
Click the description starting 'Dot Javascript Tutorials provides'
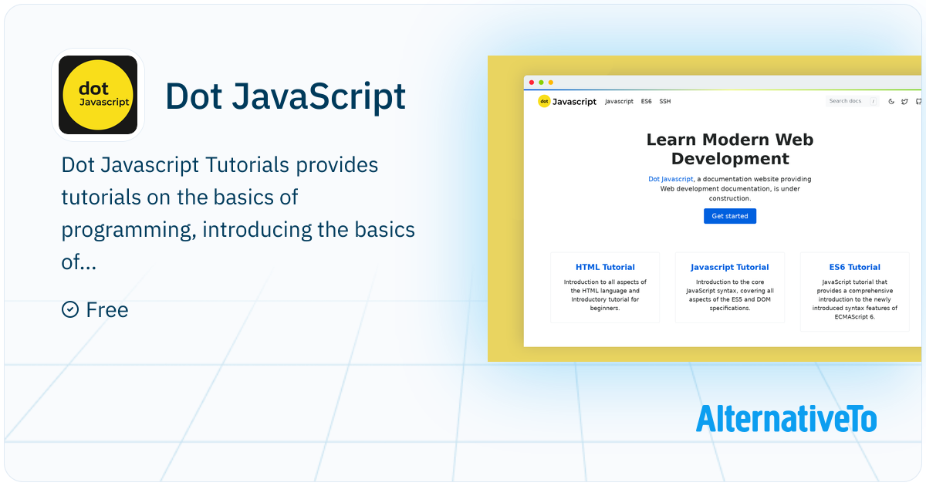pyautogui.click(x=238, y=214)
